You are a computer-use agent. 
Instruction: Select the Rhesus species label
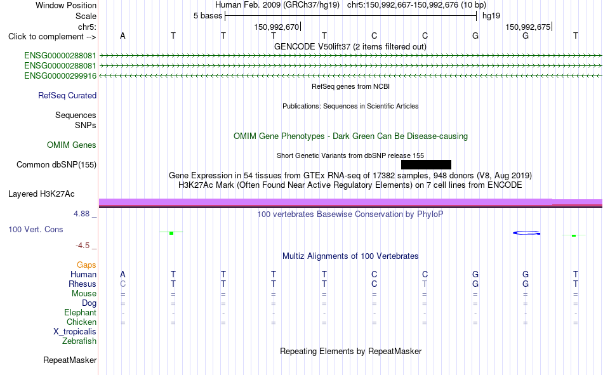pos(83,284)
